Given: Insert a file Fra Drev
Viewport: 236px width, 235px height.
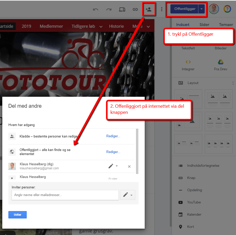Looking at the screenshot, I should (x=221, y=65).
